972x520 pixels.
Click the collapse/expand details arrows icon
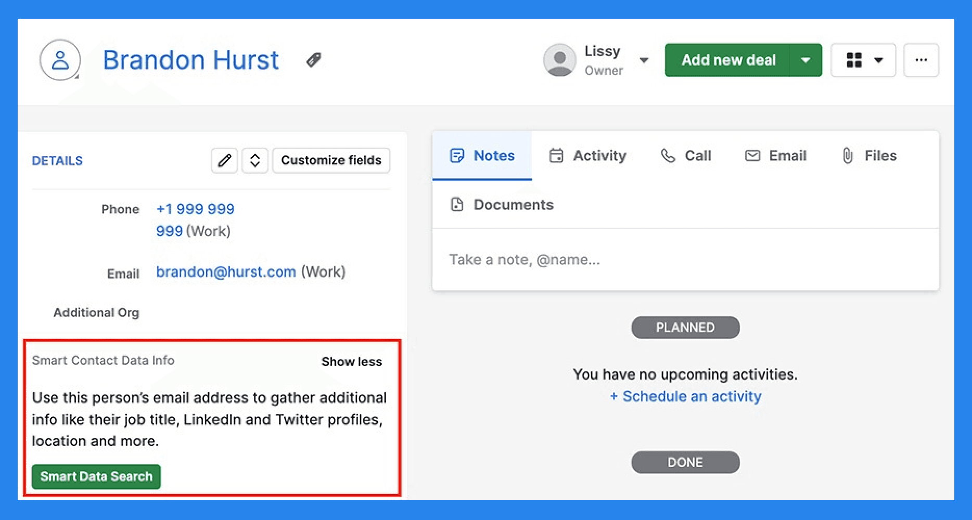tap(255, 160)
